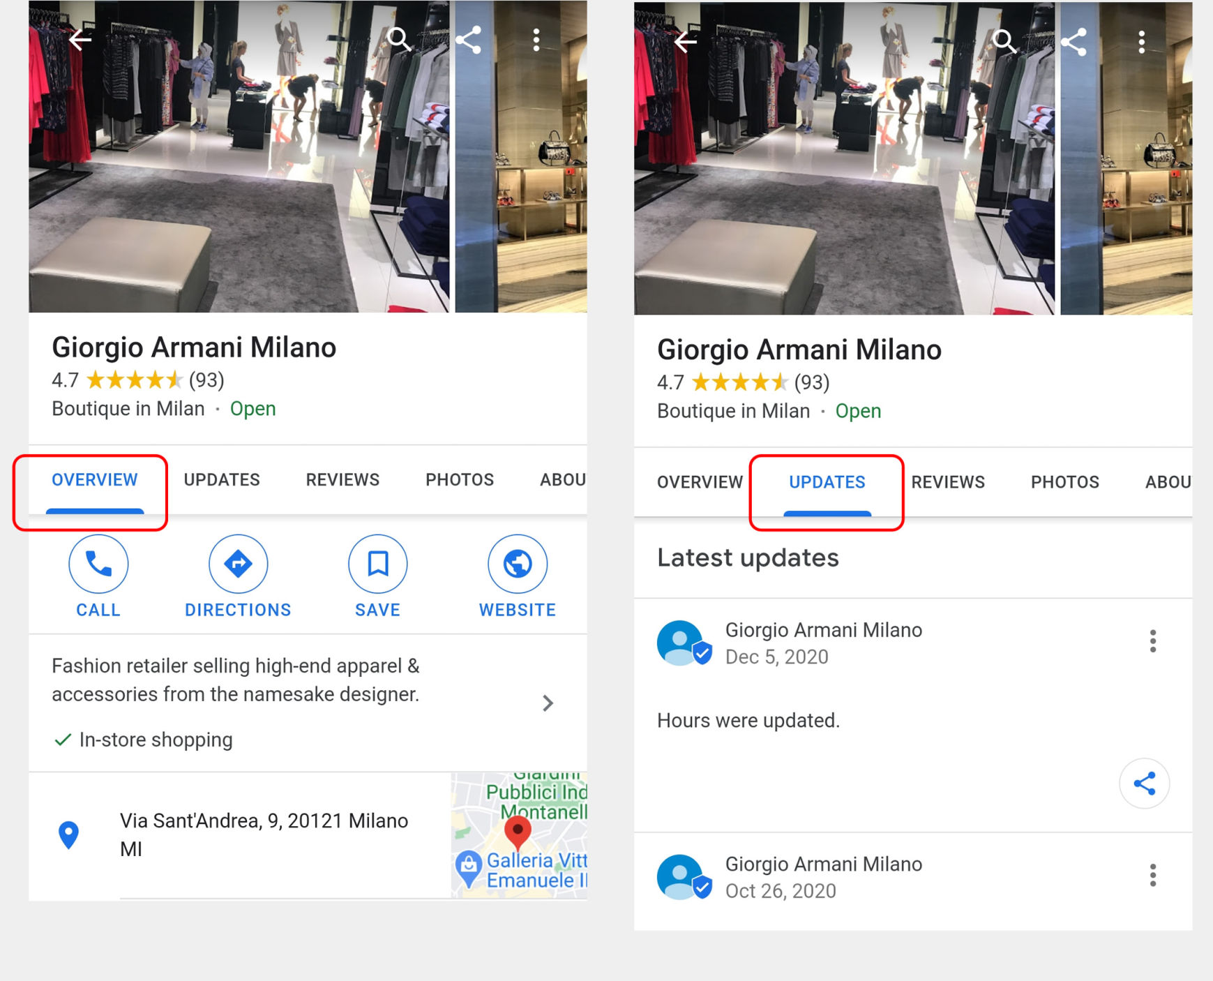Tap location pin icon beside address
The image size is (1213, 981).
(x=68, y=834)
